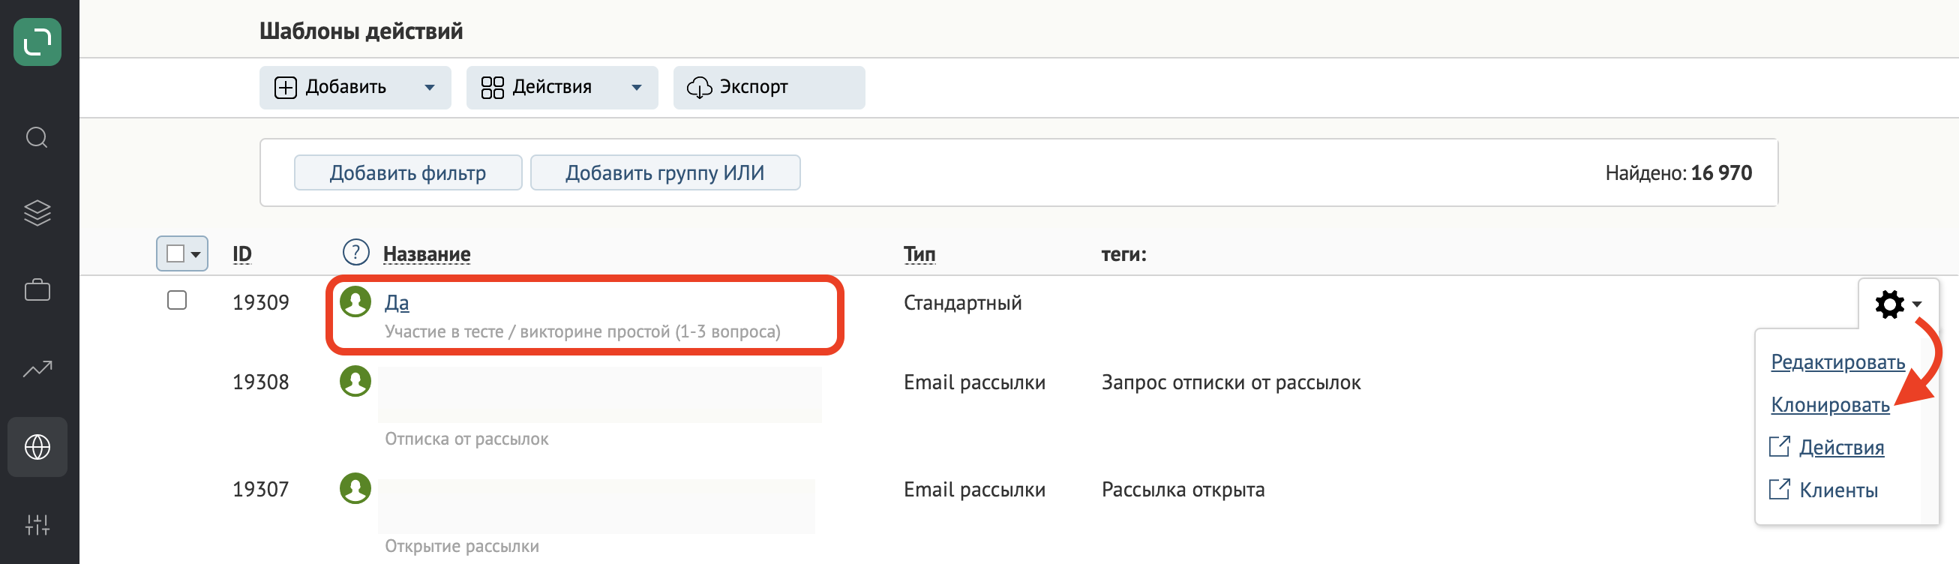Screen dimensions: 1959x564
Task: Click the Добавить группу ИЛИ button
Action: point(664,172)
